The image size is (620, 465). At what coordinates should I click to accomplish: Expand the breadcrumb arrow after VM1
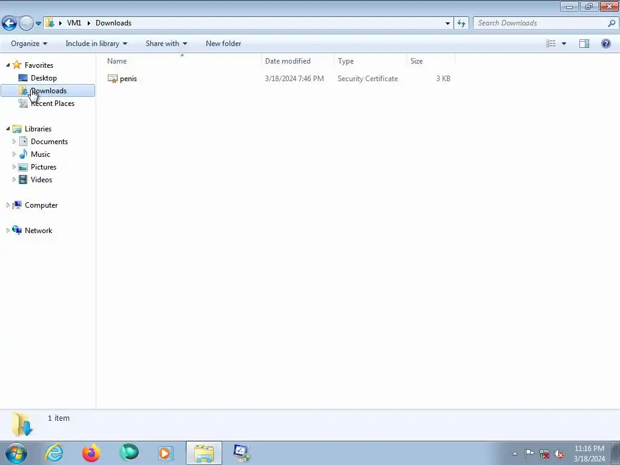[88, 23]
